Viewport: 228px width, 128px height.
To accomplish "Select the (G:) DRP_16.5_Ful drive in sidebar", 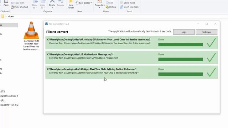I will tap(9, 105).
